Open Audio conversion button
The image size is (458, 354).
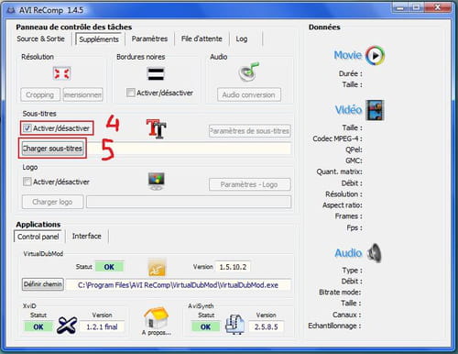coord(249,94)
